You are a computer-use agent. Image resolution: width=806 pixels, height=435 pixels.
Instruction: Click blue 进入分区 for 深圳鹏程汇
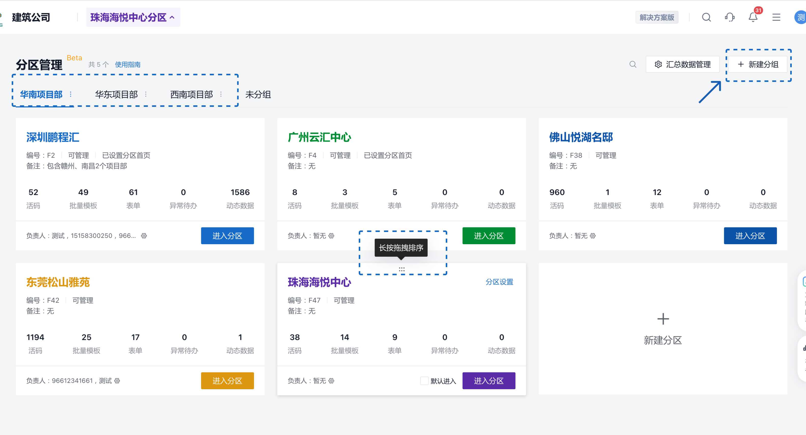pos(227,236)
